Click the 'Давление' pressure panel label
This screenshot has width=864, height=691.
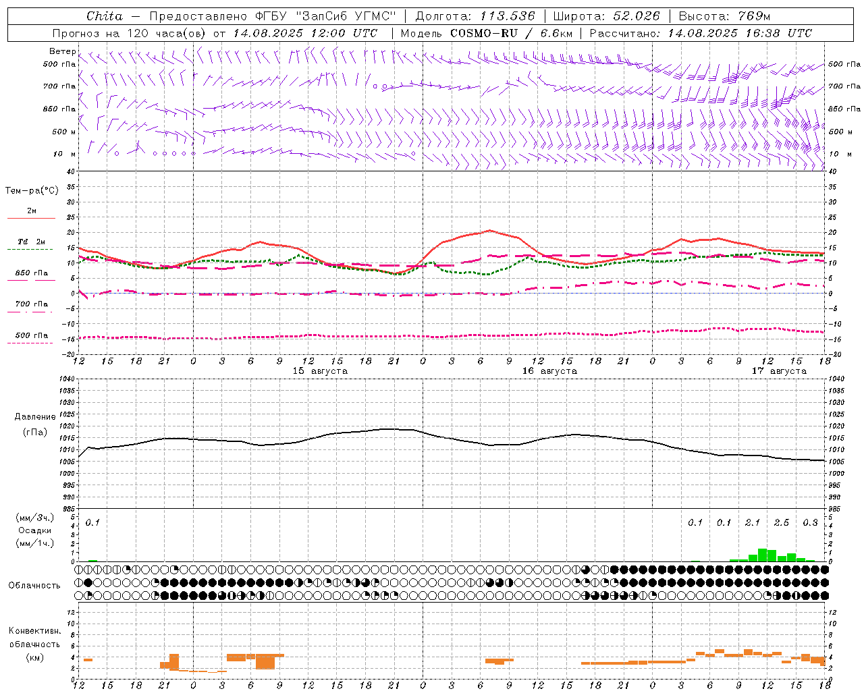pyautogui.click(x=35, y=417)
